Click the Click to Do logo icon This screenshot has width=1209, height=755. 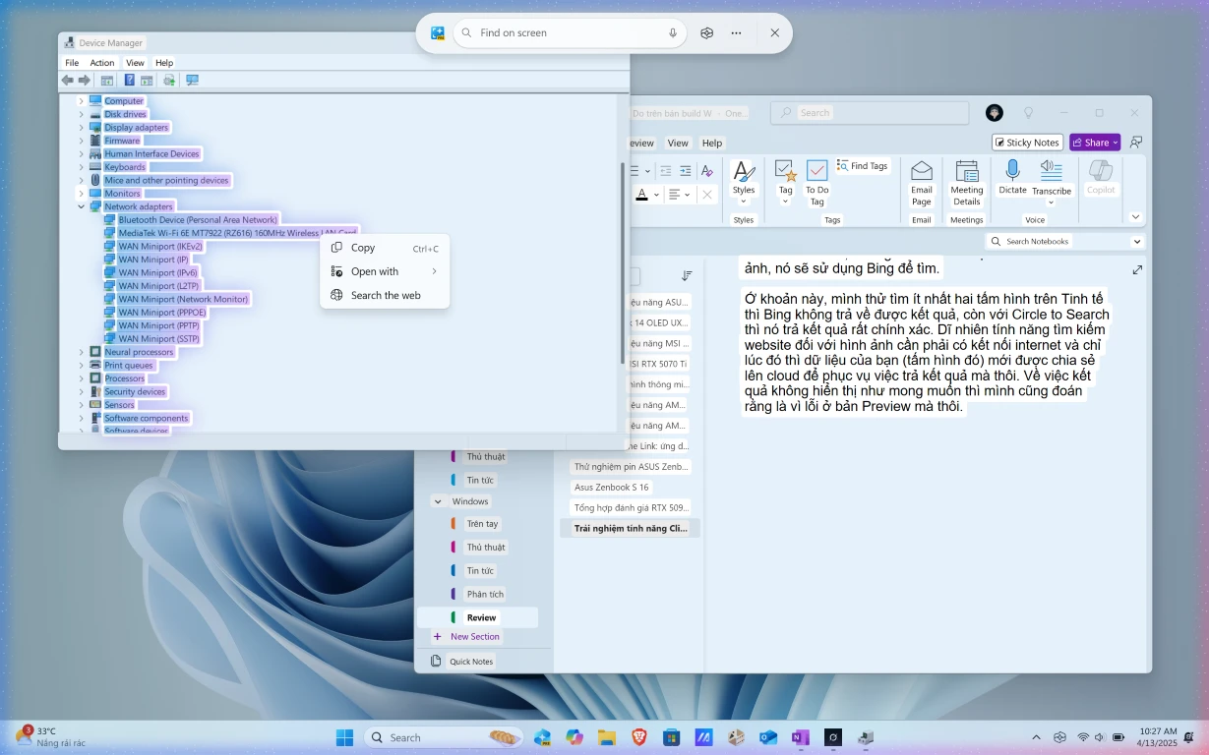point(438,32)
